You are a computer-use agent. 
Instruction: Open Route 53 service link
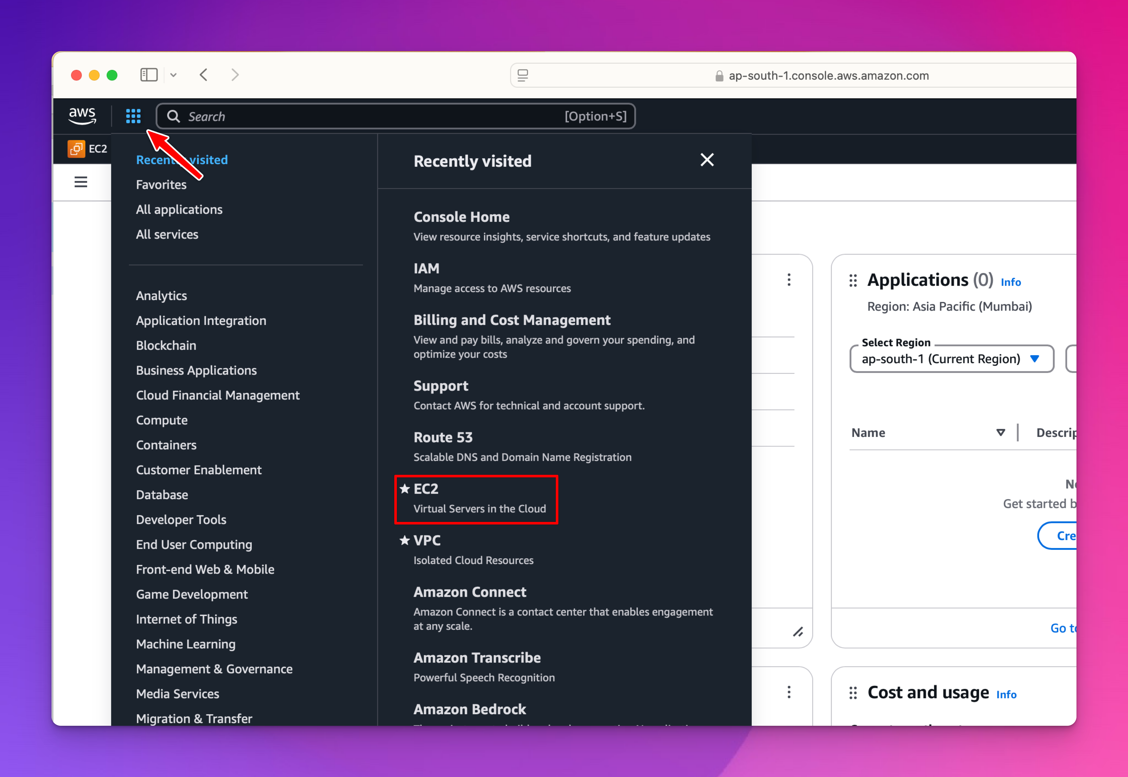tap(443, 437)
